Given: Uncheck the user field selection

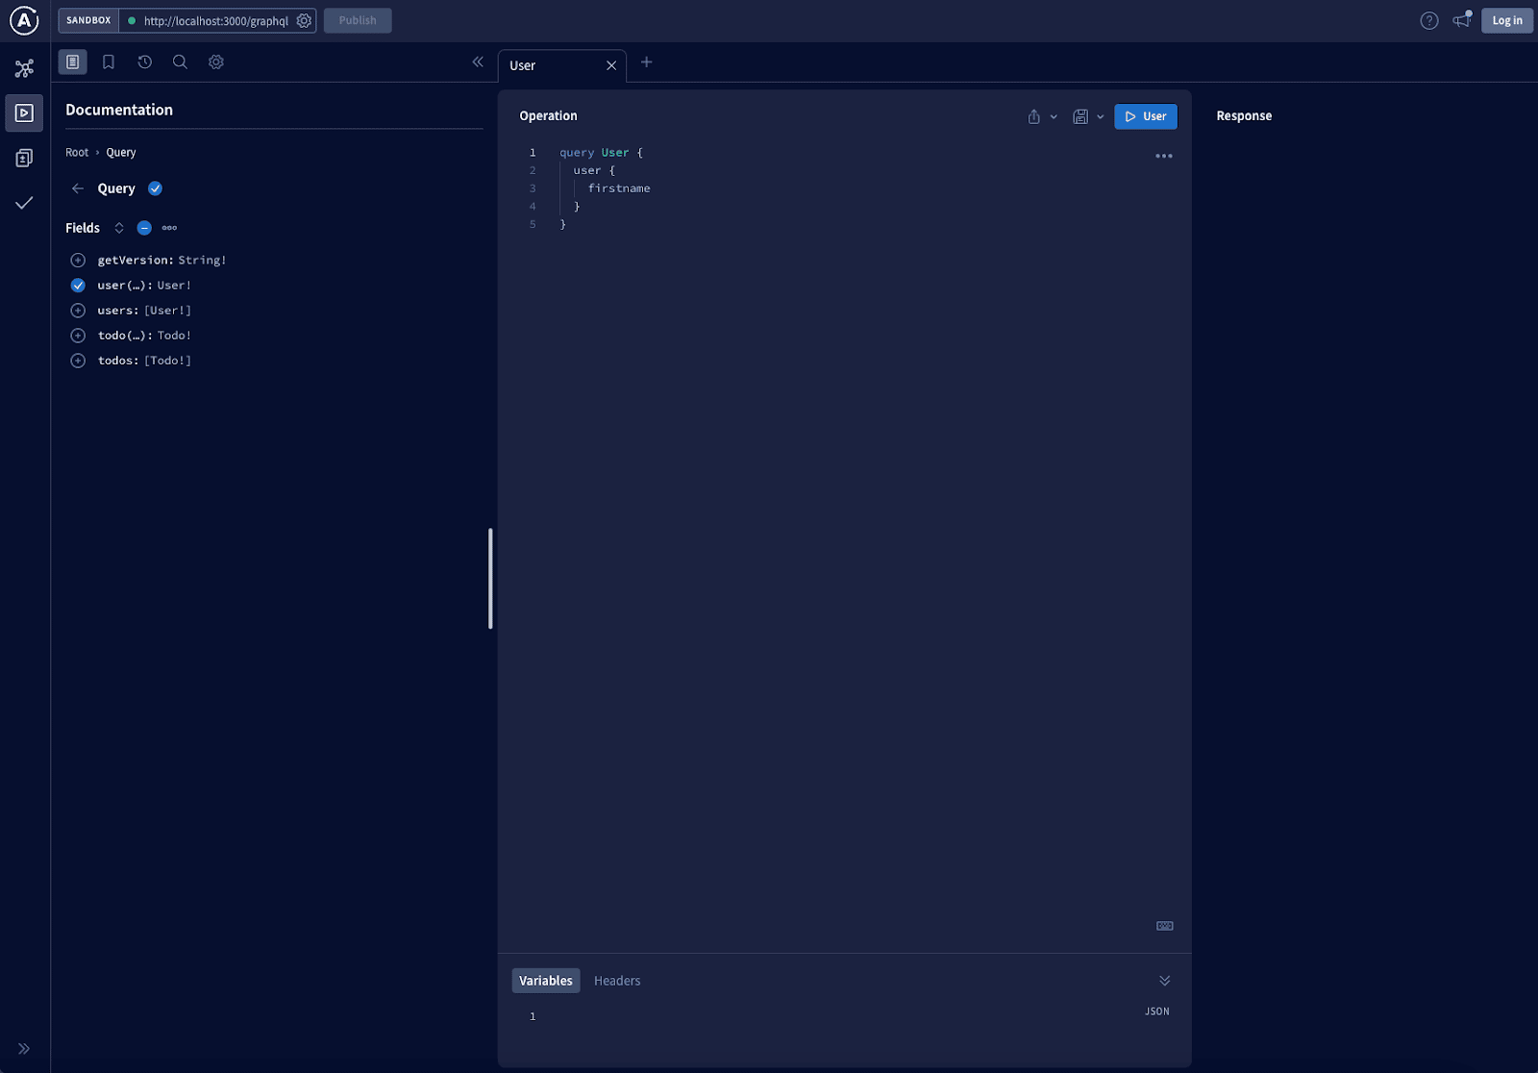Looking at the screenshot, I should pos(78,285).
